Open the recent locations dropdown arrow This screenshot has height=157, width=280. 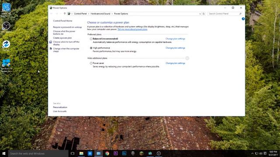click(61, 14)
